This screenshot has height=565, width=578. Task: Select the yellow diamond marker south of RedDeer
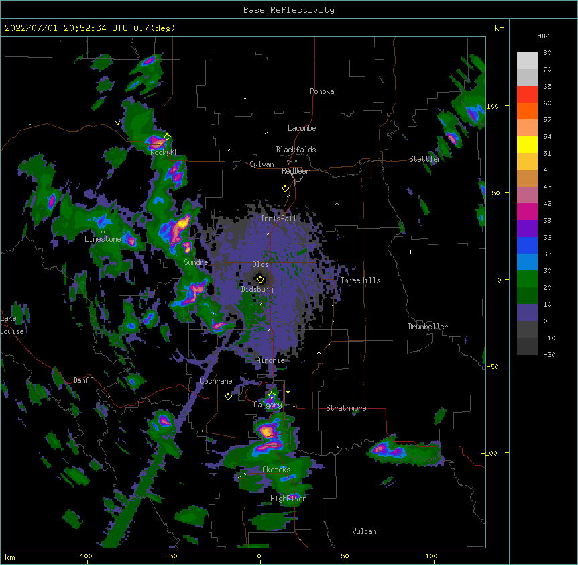[x=285, y=189]
